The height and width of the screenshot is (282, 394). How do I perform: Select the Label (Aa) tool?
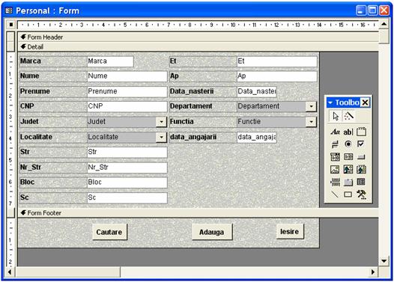coord(336,132)
